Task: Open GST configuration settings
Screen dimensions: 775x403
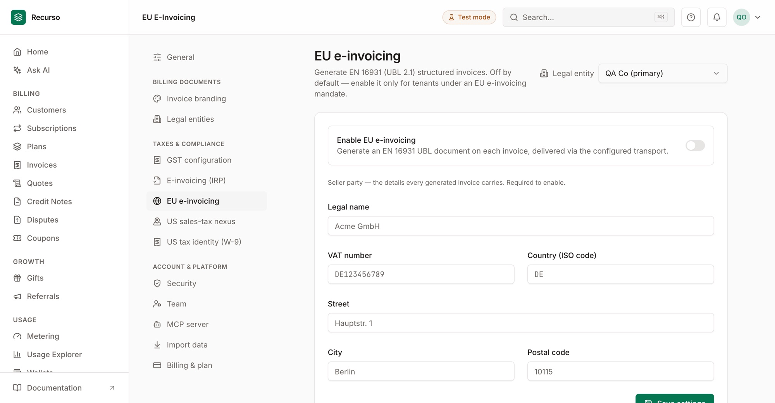Action: 207,160
